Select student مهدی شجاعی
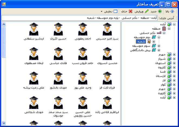The width and height of the screenshot is (179, 127). [34, 105]
